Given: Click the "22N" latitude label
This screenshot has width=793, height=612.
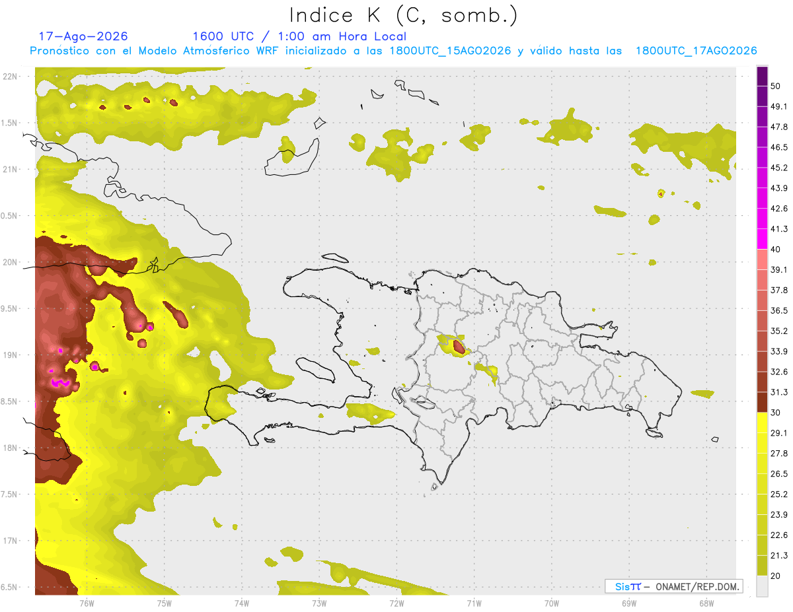Looking at the screenshot, I should point(10,77).
